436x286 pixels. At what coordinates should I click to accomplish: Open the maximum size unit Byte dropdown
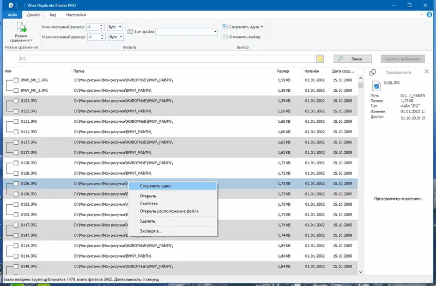(116, 37)
